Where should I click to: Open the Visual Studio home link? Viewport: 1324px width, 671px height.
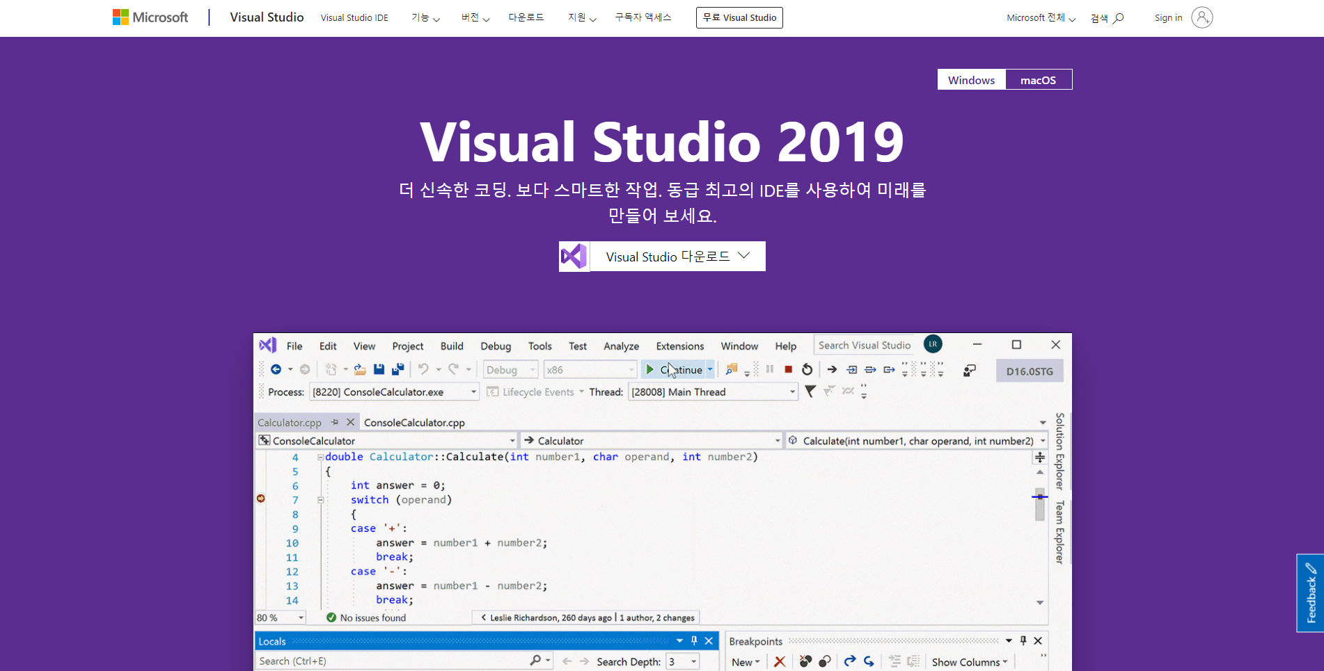pos(267,17)
